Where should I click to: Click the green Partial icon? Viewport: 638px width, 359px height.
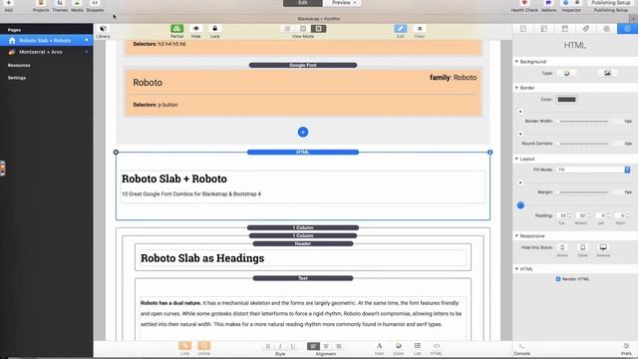176,29
